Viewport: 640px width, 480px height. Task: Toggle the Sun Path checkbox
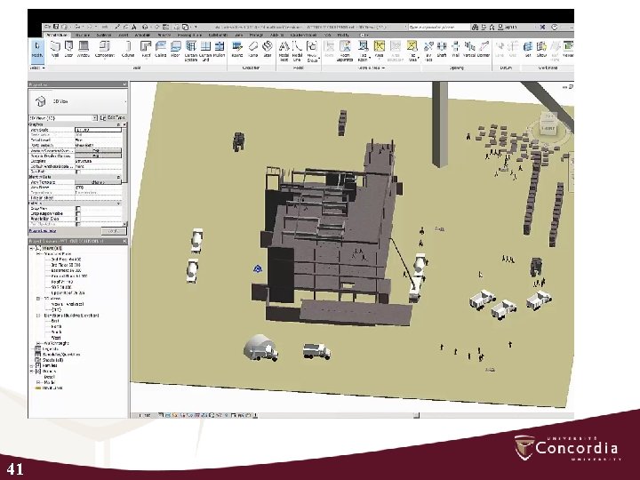point(78,172)
